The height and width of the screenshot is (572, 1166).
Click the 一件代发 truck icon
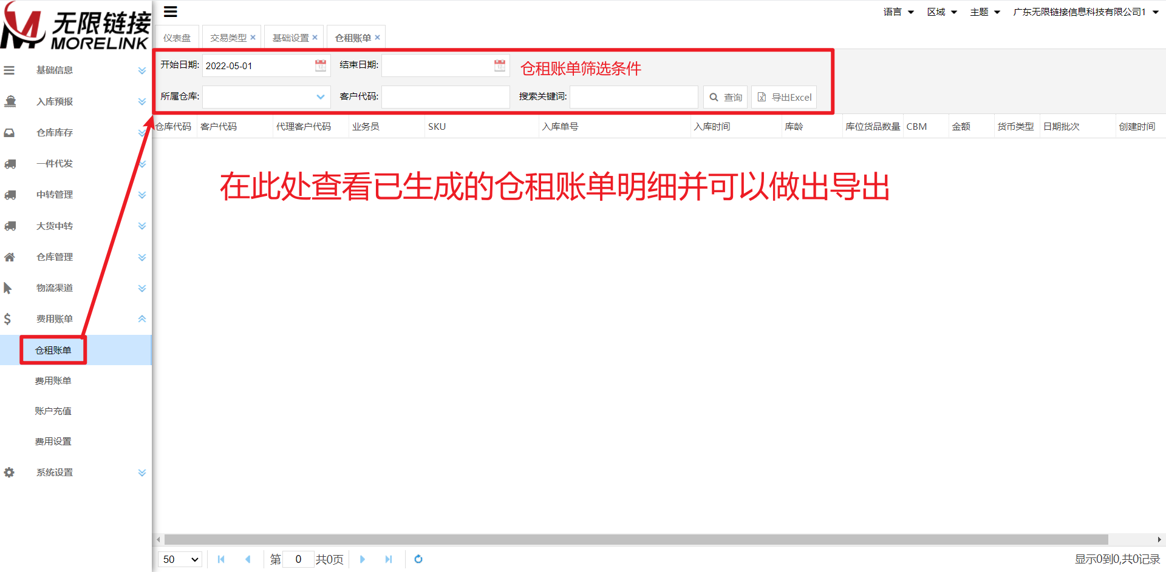pos(10,164)
